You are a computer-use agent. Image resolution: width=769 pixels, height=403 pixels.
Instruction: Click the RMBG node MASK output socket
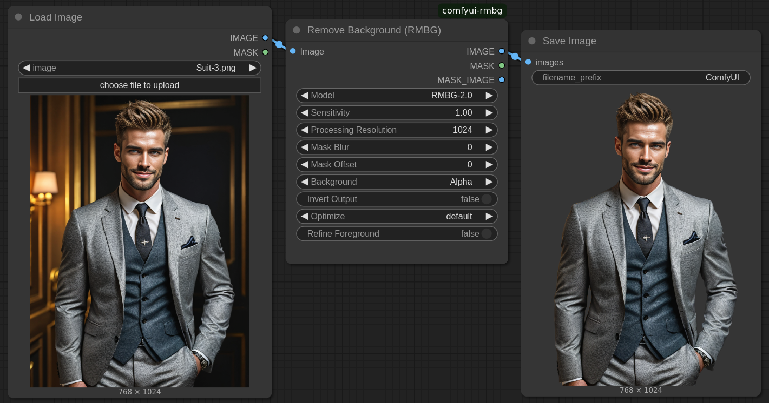point(502,65)
